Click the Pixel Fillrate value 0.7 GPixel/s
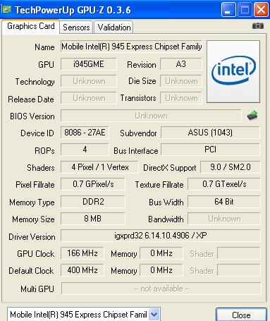270x321 pixels. (93, 184)
